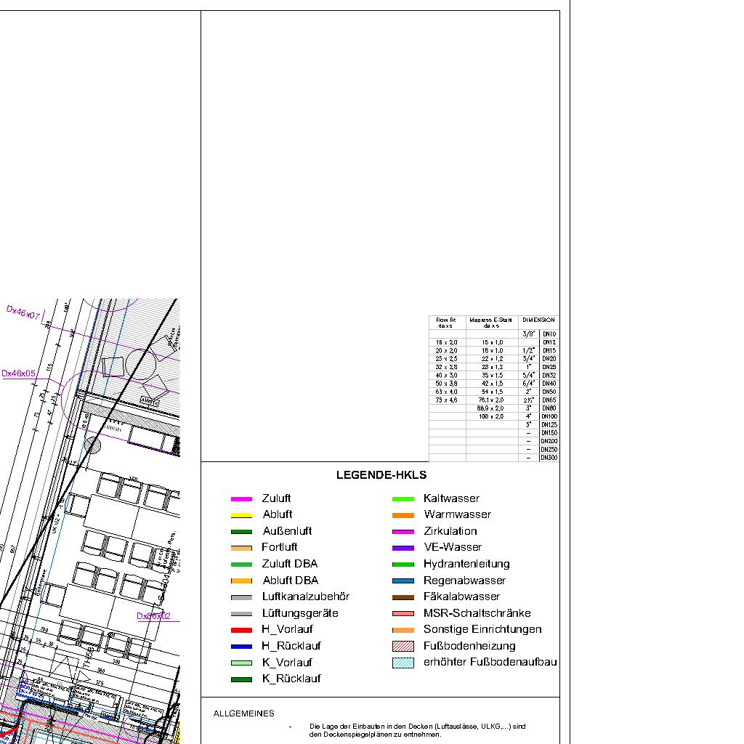Click the MSR-Schaltschränke legend swatch
This screenshot has height=744, width=744.
point(403,614)
